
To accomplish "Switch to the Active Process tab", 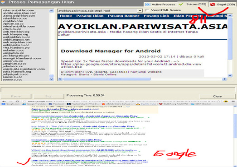I will tap(160, 5).
